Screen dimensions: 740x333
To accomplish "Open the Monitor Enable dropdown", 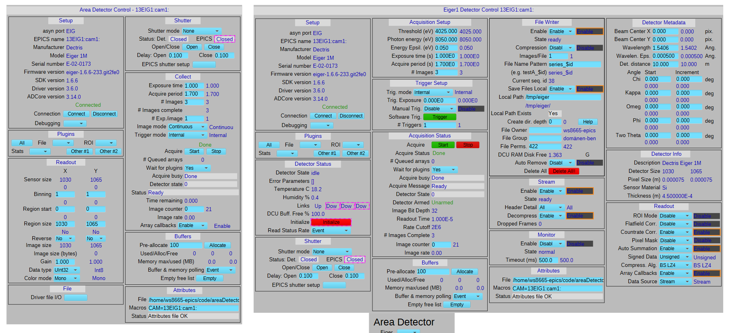I will pos(551,244).
